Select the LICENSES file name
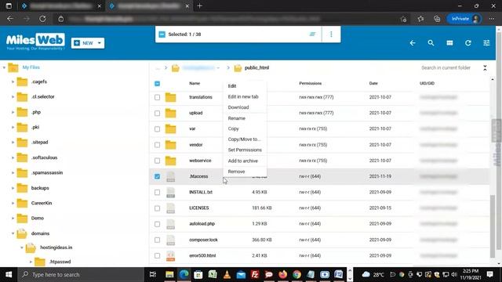Image resolution: width=502 pixels, height=282 pixels. 198,208
